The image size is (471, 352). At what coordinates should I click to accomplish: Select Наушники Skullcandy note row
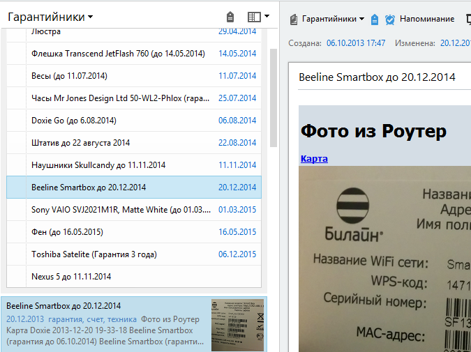[x=134, y=165]
